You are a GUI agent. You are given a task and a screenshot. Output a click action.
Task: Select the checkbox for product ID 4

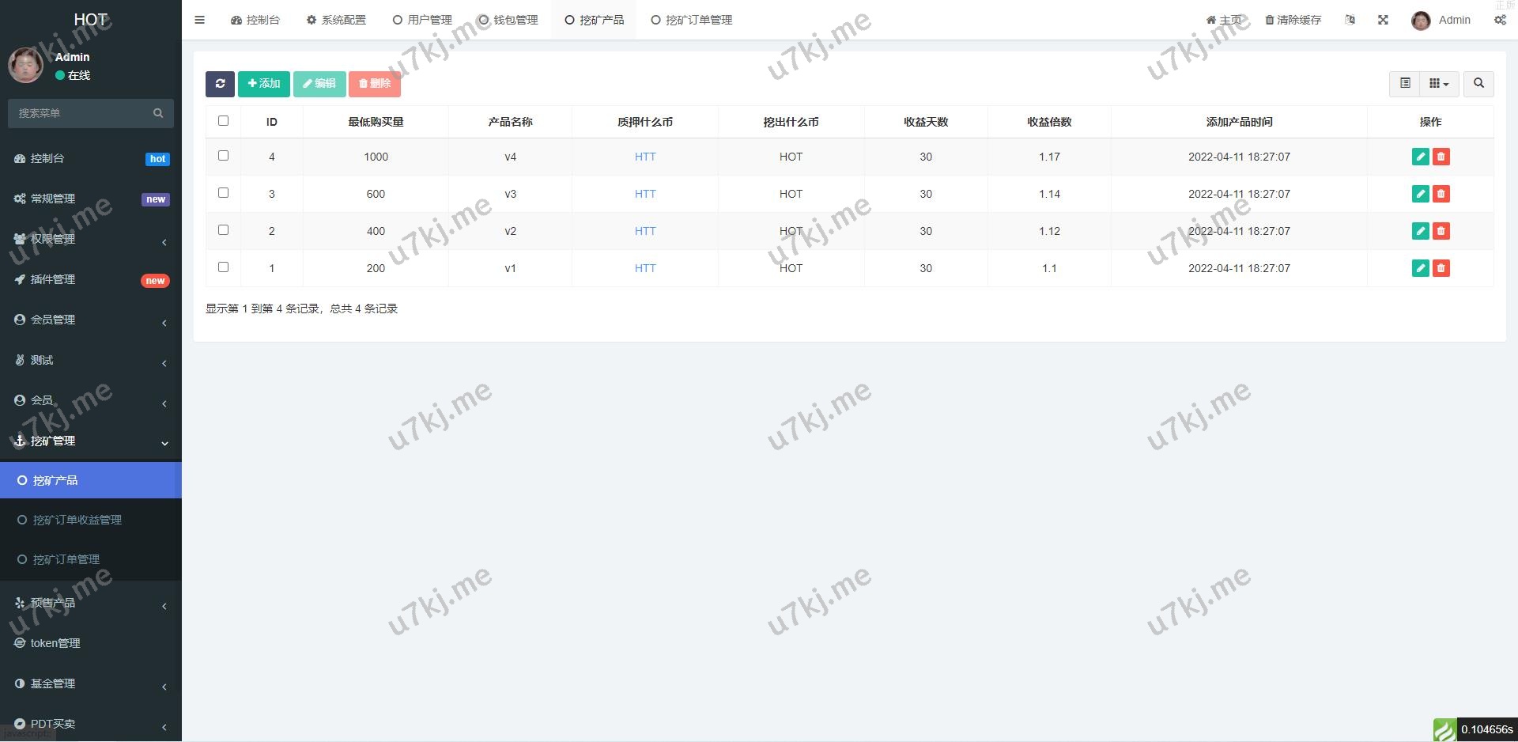click(224, 156)
